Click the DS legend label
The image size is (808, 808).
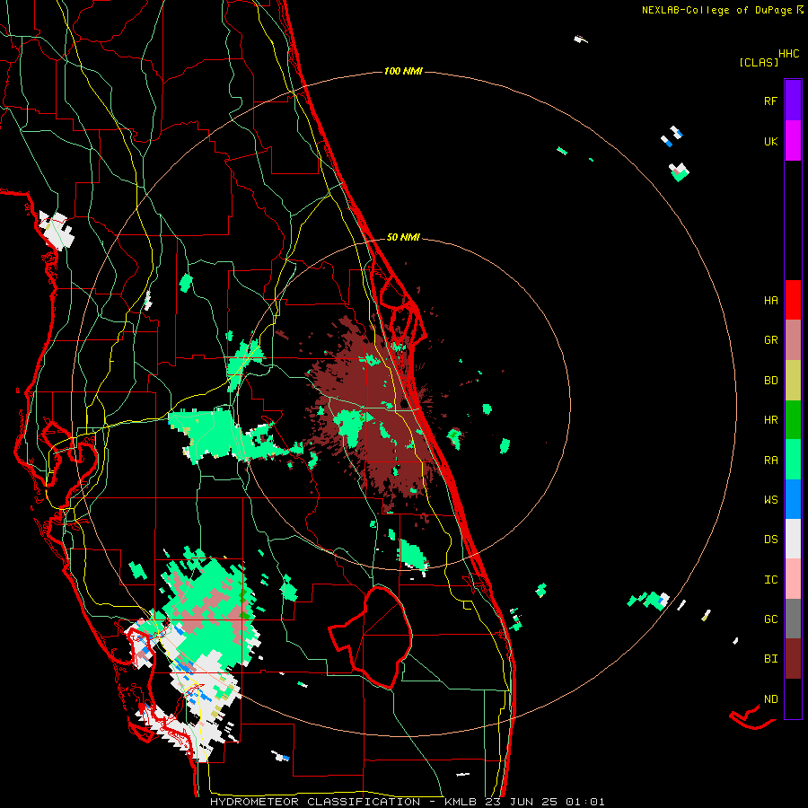click(x=770, y=540)
